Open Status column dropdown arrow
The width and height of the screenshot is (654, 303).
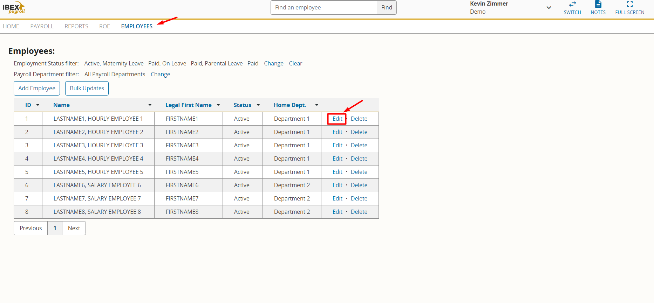(x=258, y=105)
